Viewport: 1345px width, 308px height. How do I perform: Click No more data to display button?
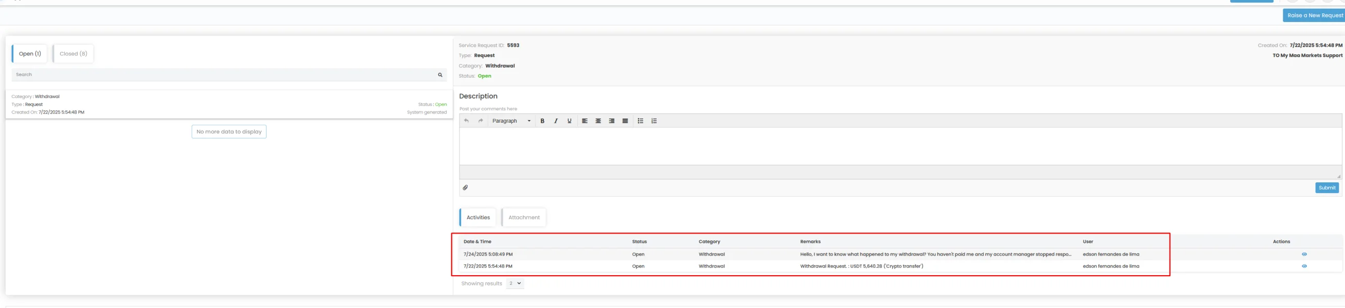click(228, 132)
